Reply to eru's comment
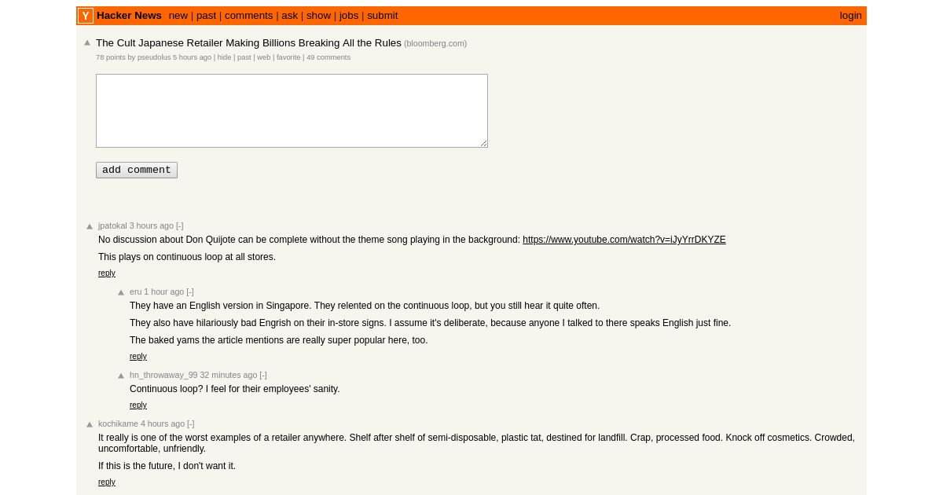 coord(138,357)
